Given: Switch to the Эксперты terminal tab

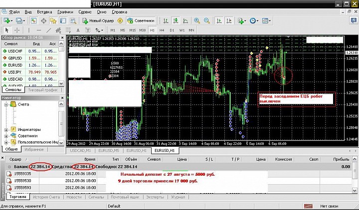Looking at the screenshot, I should 155,197.
